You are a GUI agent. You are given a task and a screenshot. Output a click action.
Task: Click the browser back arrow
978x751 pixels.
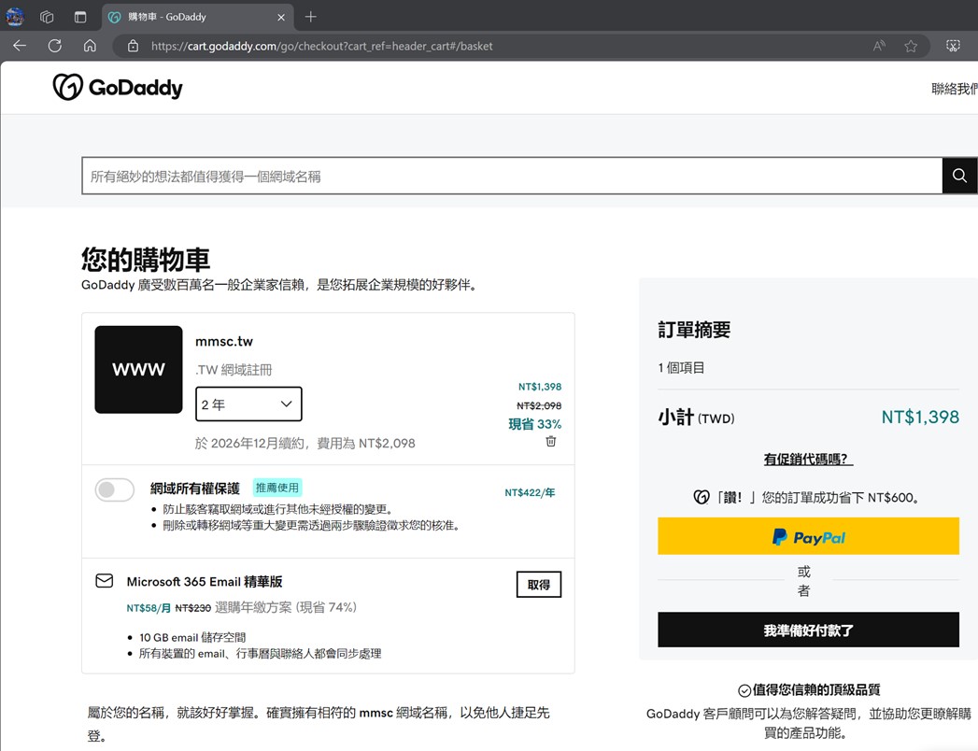(x=20, y=46)
